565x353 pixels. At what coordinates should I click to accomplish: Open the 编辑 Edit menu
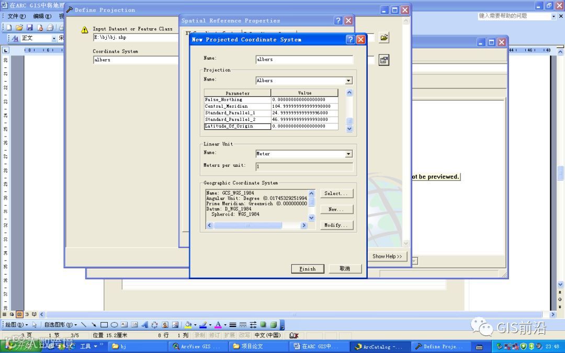click(x=42, y=16)
